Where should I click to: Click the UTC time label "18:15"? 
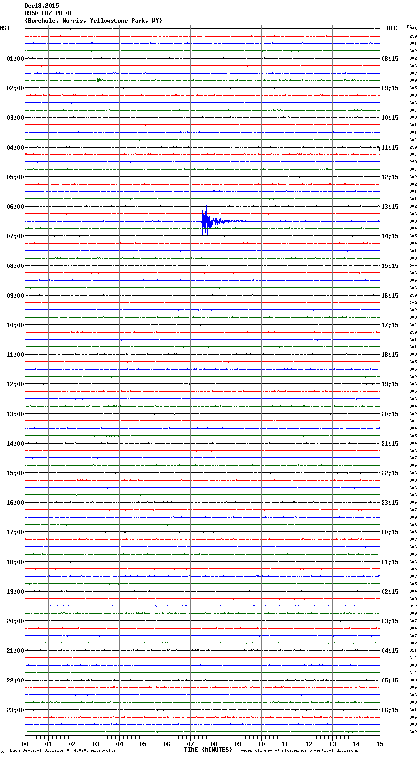point(390,355)
